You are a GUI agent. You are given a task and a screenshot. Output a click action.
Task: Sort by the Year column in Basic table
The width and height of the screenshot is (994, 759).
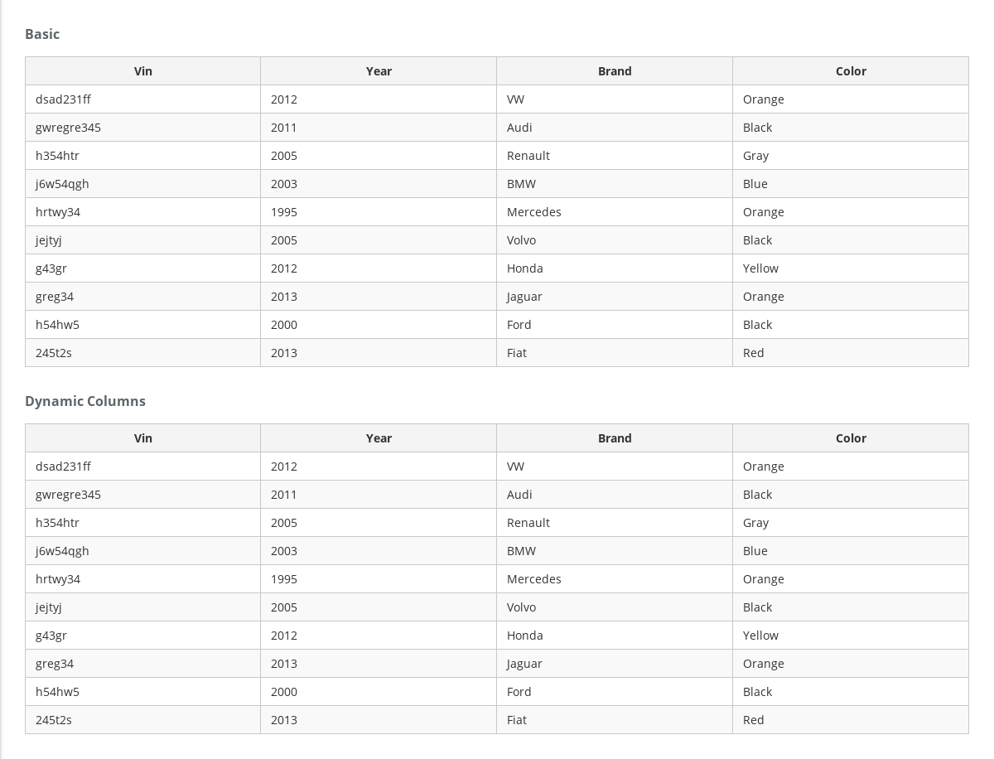tap(379, 70)
